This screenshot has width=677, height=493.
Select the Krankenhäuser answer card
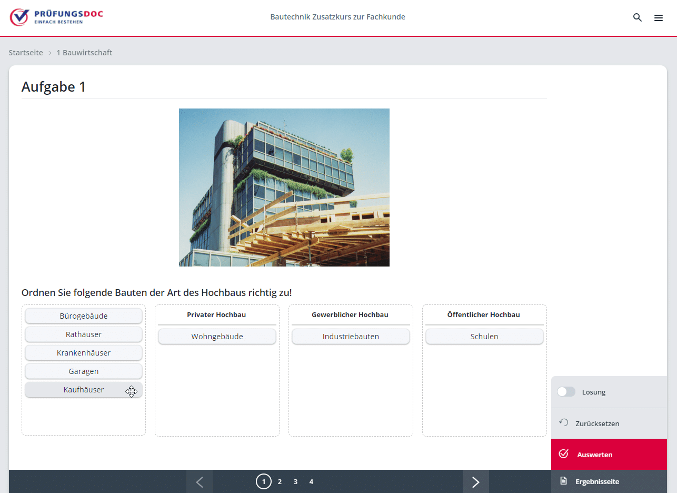click(83, 352)
